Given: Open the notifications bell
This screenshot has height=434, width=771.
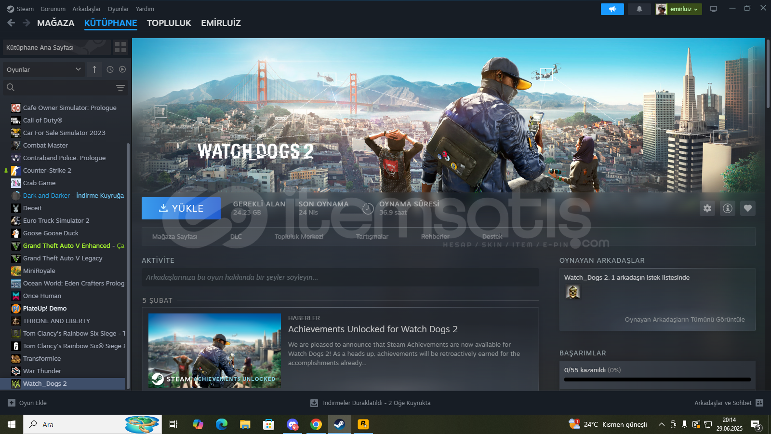Looking at the screenshot, I should [x=639, y=9].
